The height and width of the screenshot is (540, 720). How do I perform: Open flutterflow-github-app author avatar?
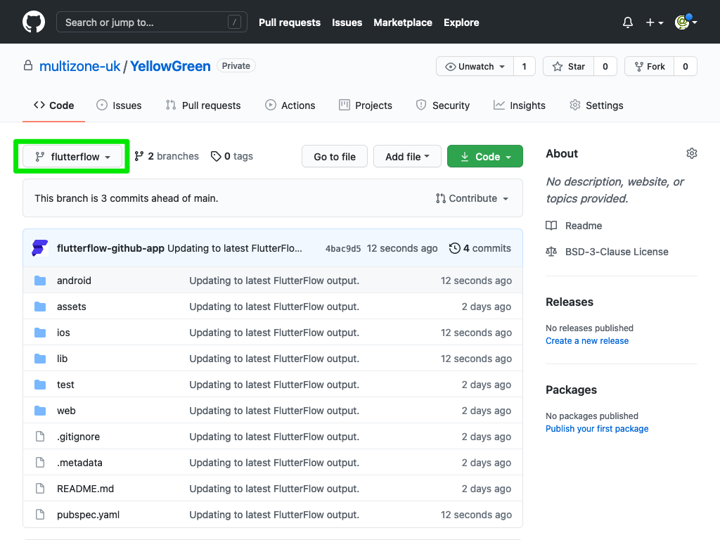[x=40, y=248]
